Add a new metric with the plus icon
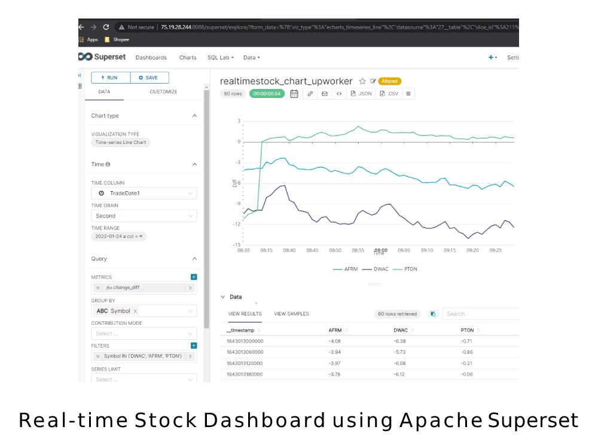 [193, 277]
